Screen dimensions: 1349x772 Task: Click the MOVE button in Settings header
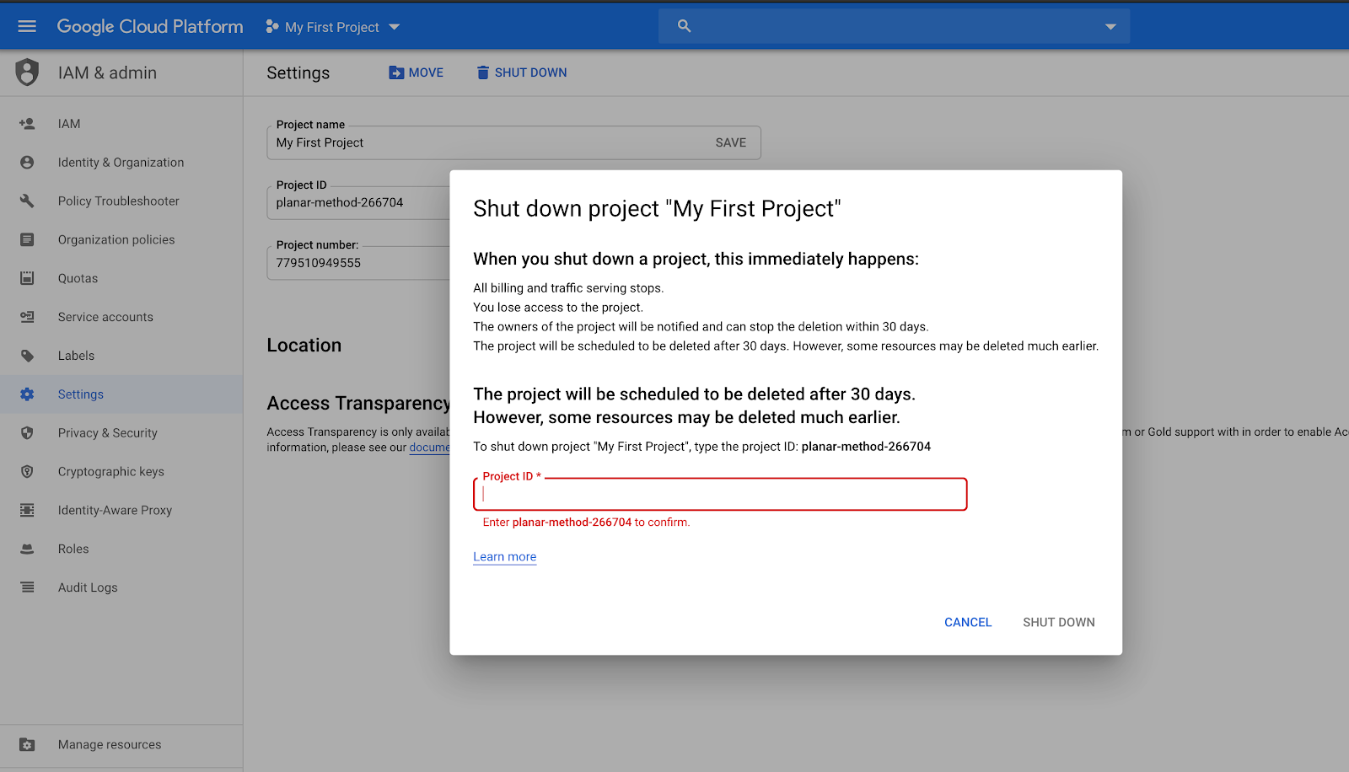pyautogui.click(x=416, y=72)
